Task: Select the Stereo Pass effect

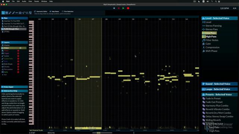Action: pos(210,29)
